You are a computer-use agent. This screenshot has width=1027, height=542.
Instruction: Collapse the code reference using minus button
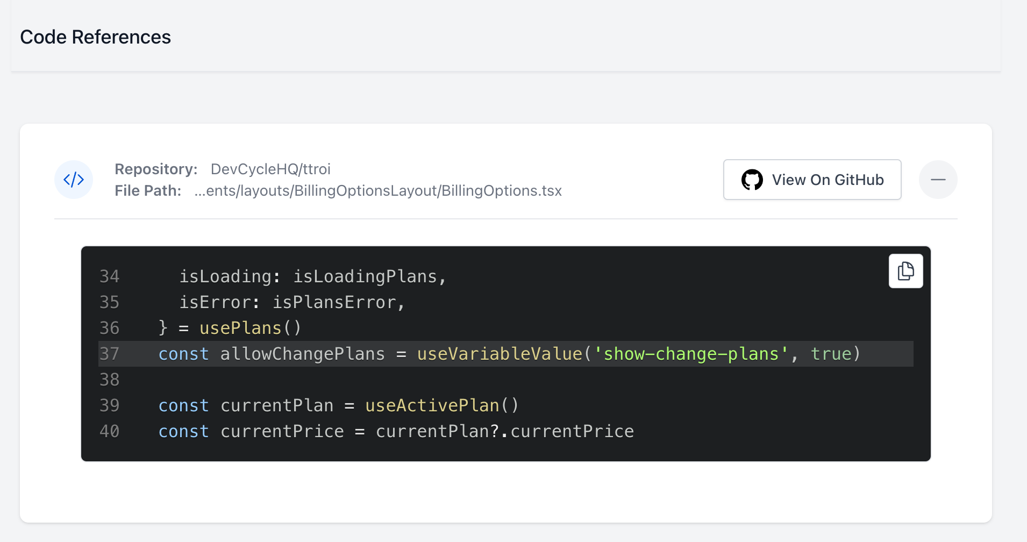(938, 180)
